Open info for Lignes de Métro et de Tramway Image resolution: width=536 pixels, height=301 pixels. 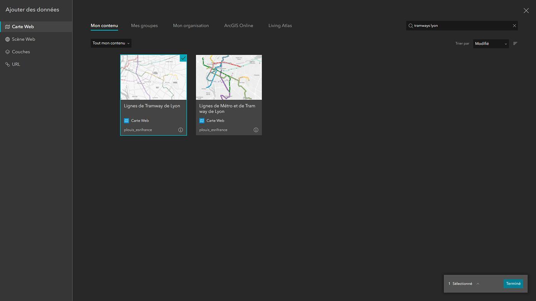256,130
